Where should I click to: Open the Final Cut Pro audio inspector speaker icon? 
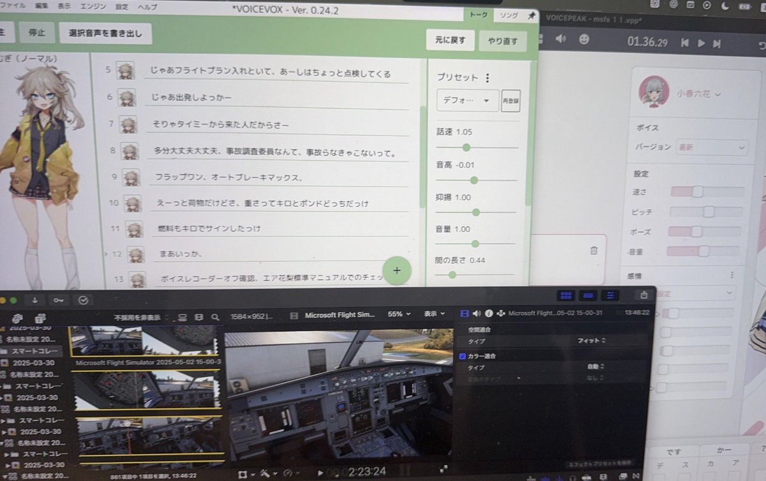476,313
